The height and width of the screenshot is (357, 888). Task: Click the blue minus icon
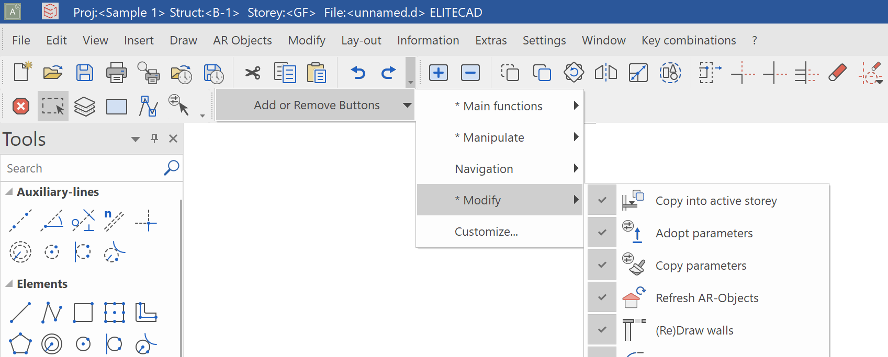[470, 73]
